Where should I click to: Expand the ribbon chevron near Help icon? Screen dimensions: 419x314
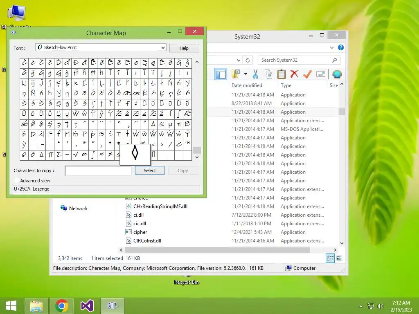click(331, 47)
